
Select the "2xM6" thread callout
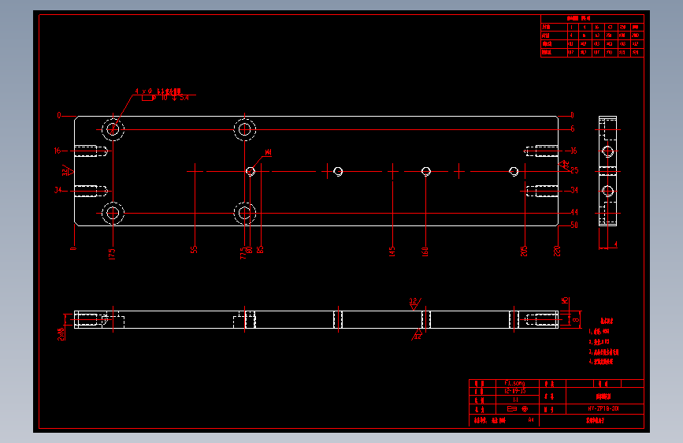tap(61, 334)
